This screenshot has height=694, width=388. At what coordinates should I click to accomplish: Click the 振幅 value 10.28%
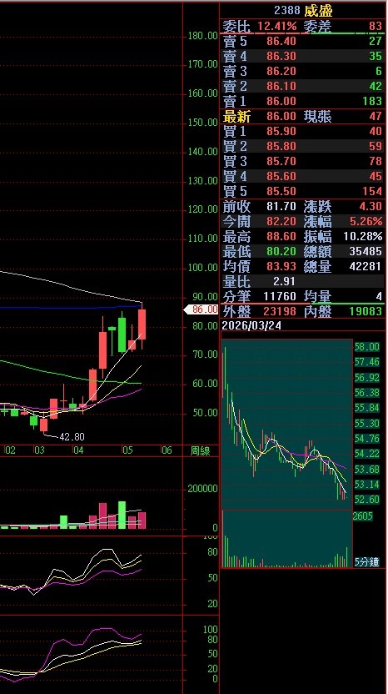(x=363, y=236)
